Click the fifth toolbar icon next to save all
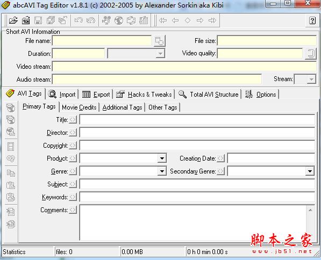Image resolution: width=321 pixels, height=260 pixels. tap(63, 20)
